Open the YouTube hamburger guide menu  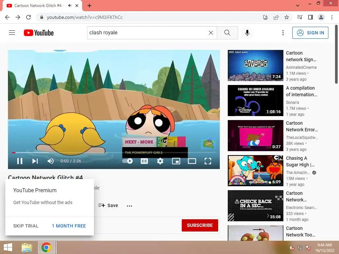point(12,33)
